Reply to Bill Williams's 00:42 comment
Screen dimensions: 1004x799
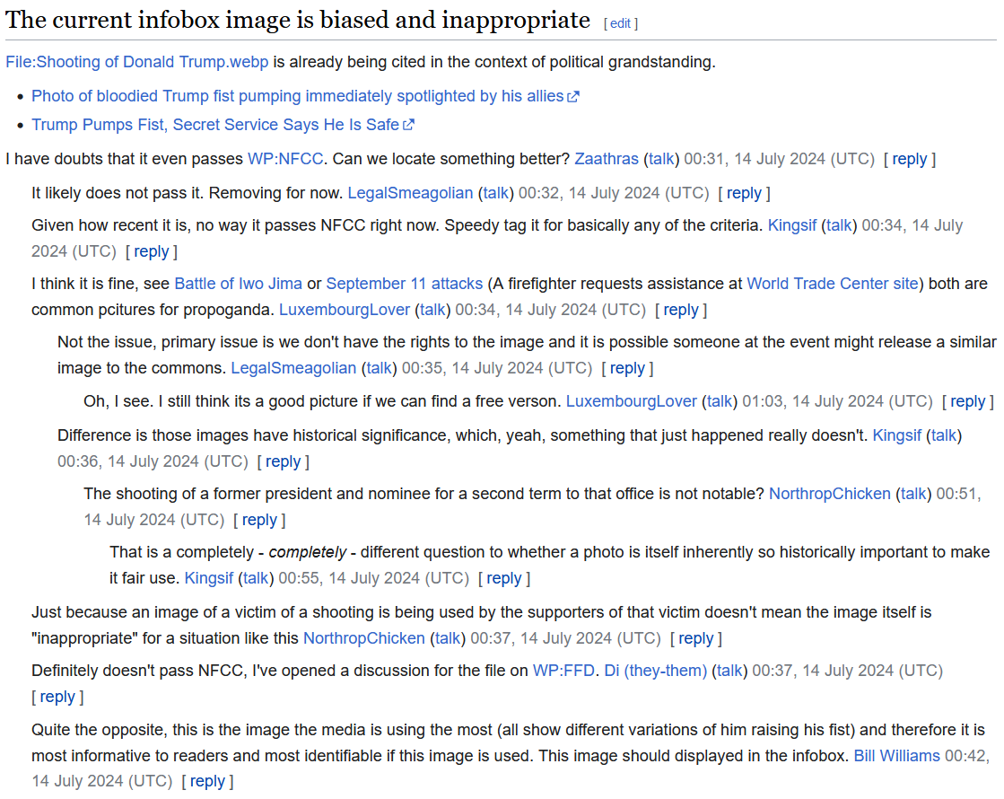(x=207, y=782)
